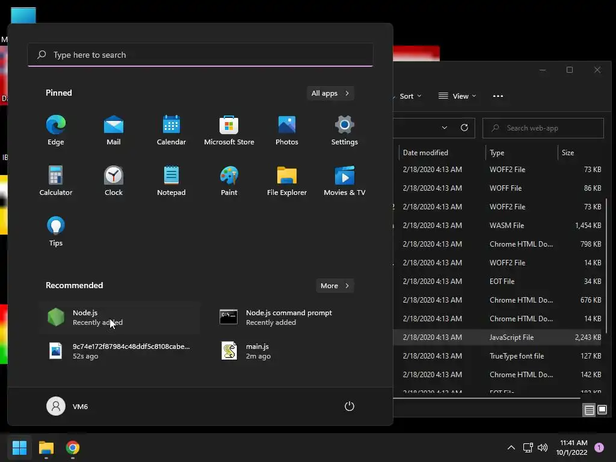
Task: Launch the Paint app
Action: click(229, 180)
